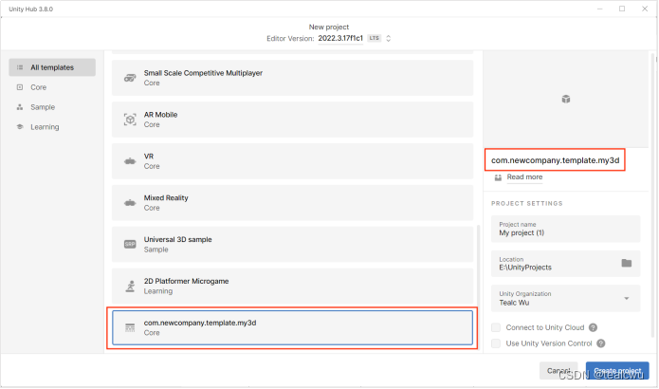Click the Core category icon
Viewport: 659px width, 389px height.
[20, 87]
